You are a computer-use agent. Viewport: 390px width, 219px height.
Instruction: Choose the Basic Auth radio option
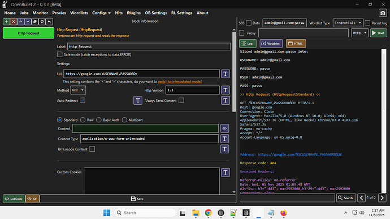99,120
